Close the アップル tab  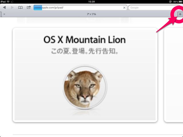pos(4,14)
